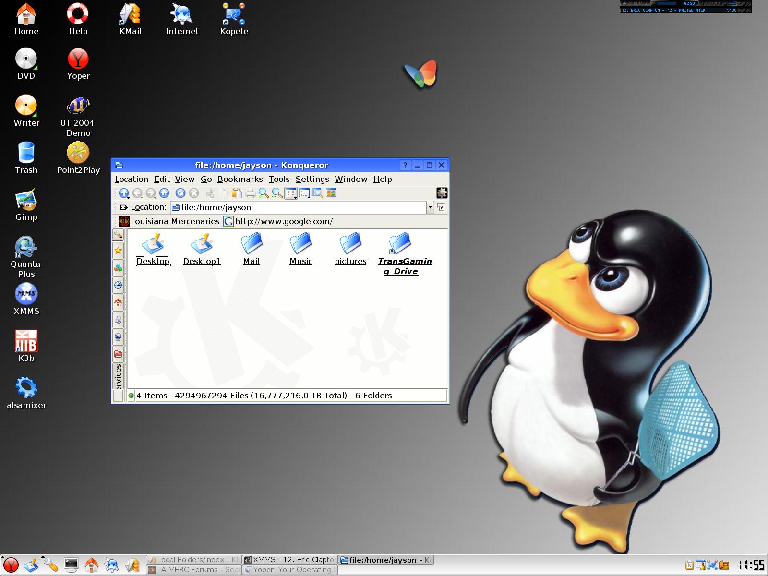Click the colored squares toolbar icon

point(331,193)
